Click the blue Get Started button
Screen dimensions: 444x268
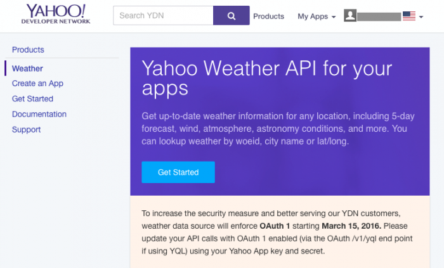178,172
